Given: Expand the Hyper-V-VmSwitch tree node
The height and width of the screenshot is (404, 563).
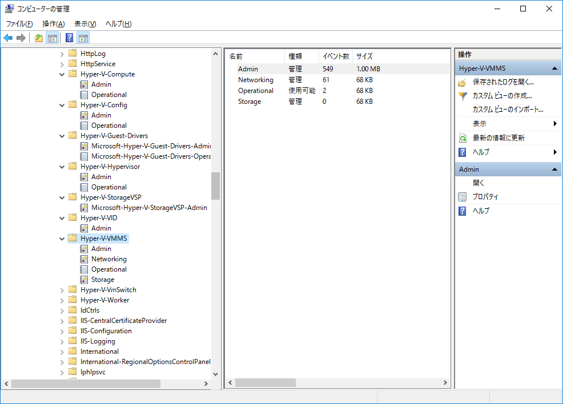Looking at the screenshot, I should pyautogui.click(x=62, y=290).
